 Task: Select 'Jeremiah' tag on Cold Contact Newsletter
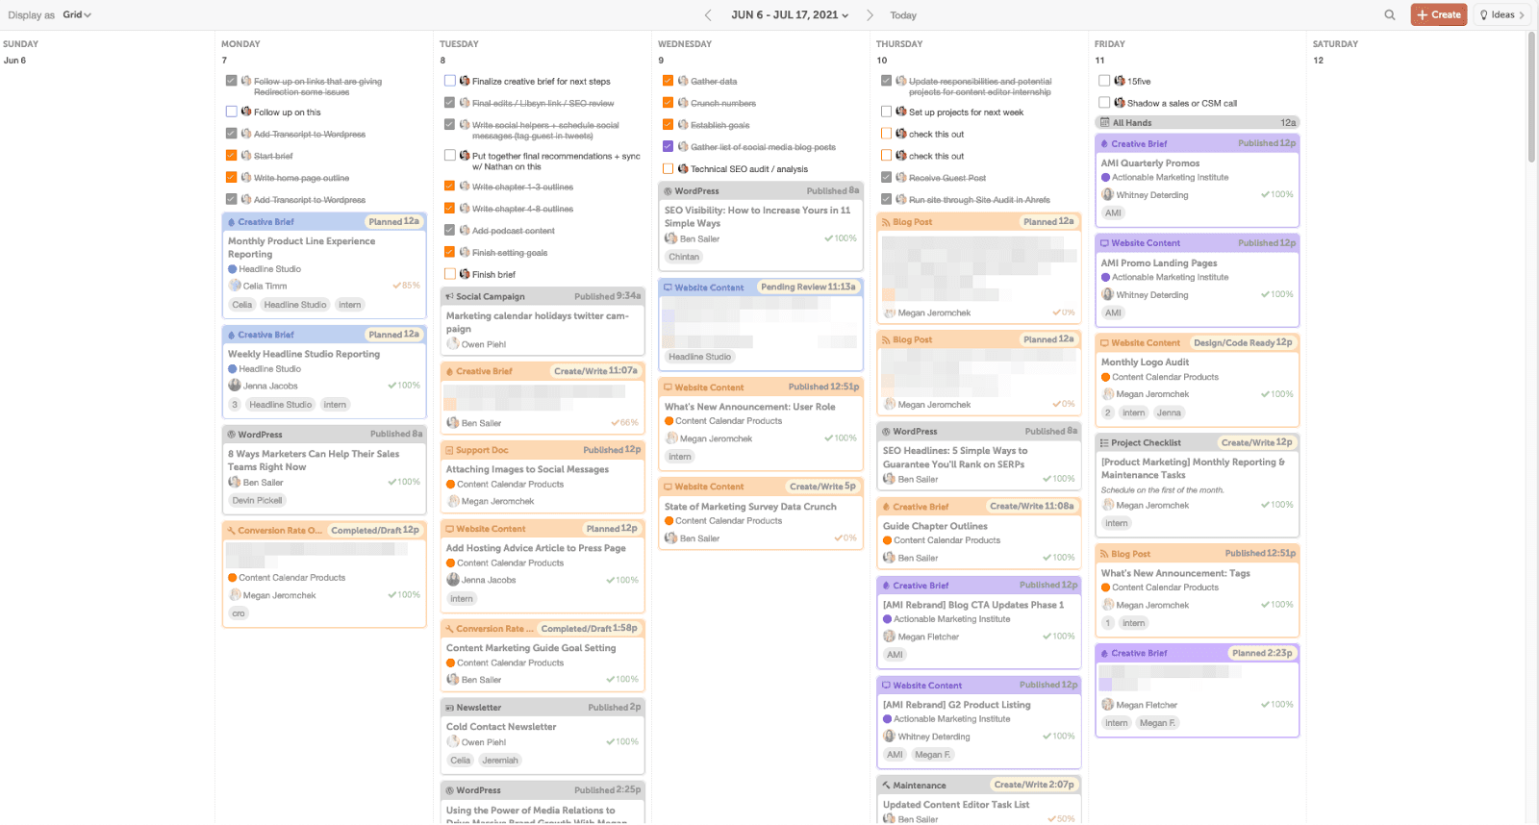500,761
